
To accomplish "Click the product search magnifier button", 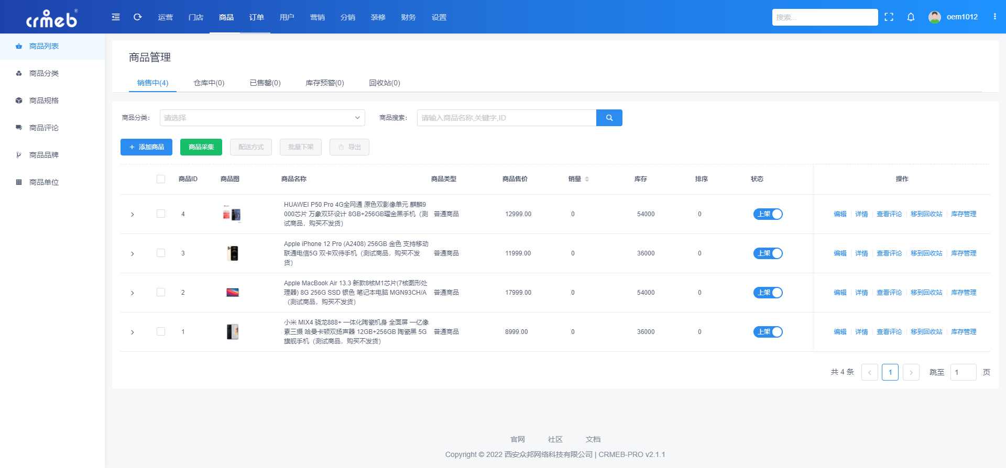I will [x=609, y=118].
